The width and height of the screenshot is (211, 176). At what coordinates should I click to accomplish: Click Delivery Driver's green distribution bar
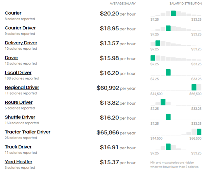158,43
